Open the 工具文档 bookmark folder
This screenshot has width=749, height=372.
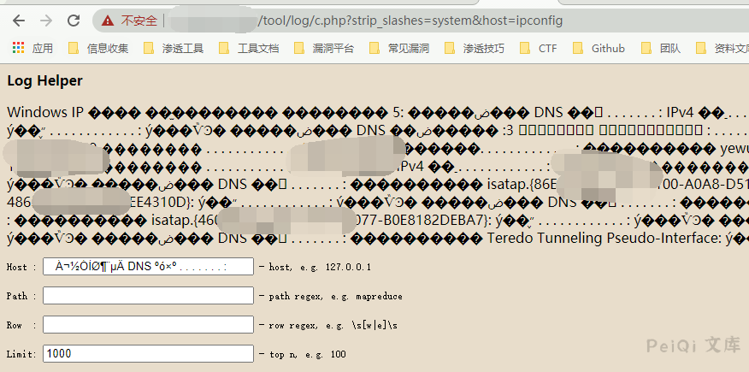(x=249, y=48)
